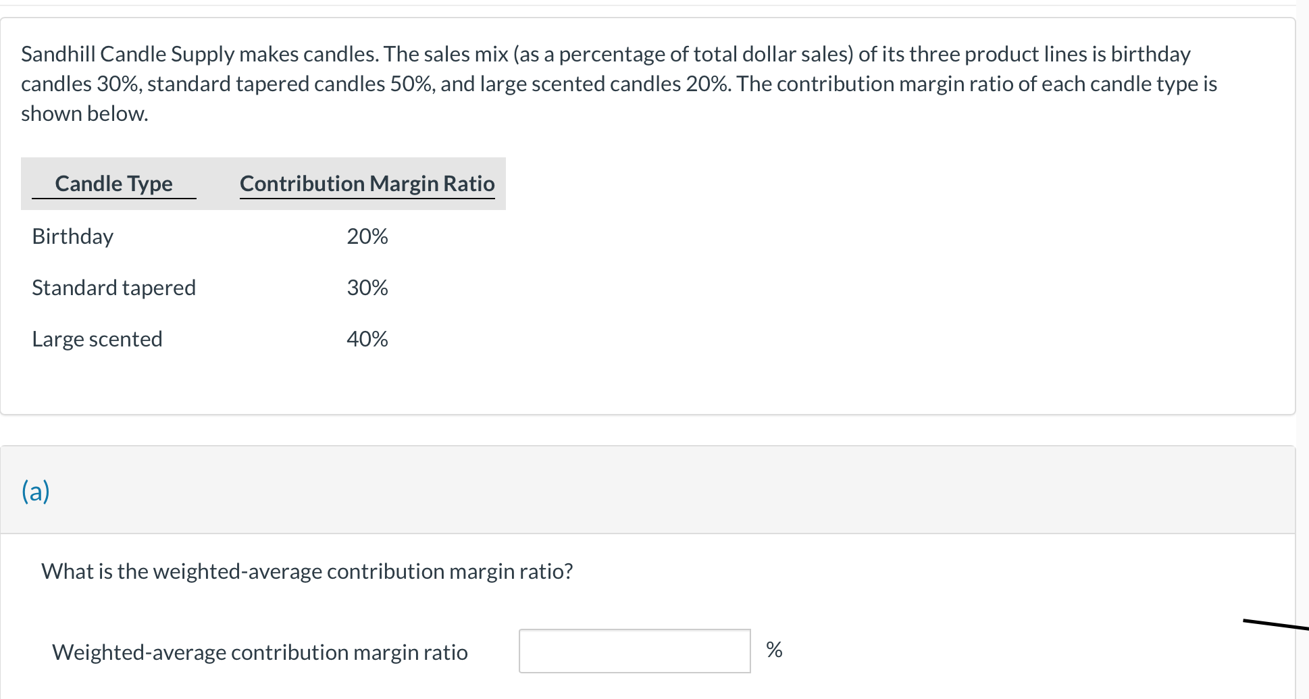
Task: Click the Contribution Margin Ratio column header
Action: click(x=367, y=184)
